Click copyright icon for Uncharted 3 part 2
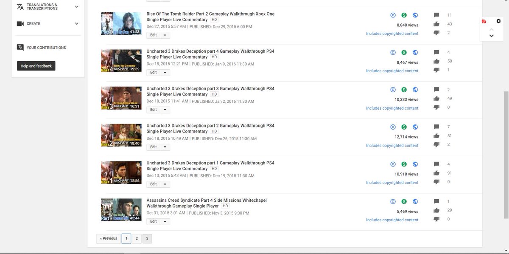Screen dimensions: 509x254 [x=393, y=127]
